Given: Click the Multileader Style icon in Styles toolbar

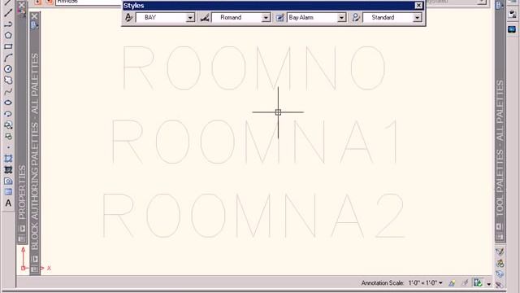Looking at the screenshot, I should tap(356, 18).
